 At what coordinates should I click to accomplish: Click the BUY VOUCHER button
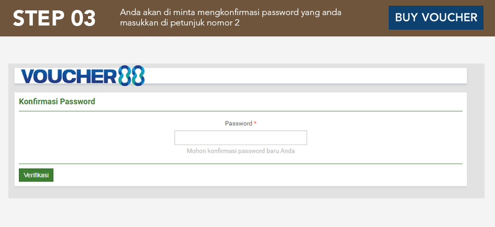tap(436, 18)
